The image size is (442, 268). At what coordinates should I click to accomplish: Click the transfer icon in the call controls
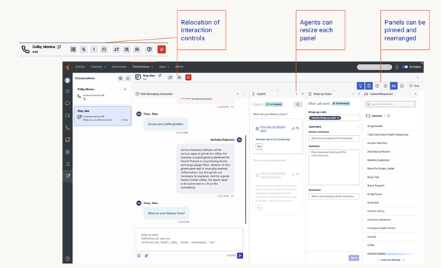[116, 49]
